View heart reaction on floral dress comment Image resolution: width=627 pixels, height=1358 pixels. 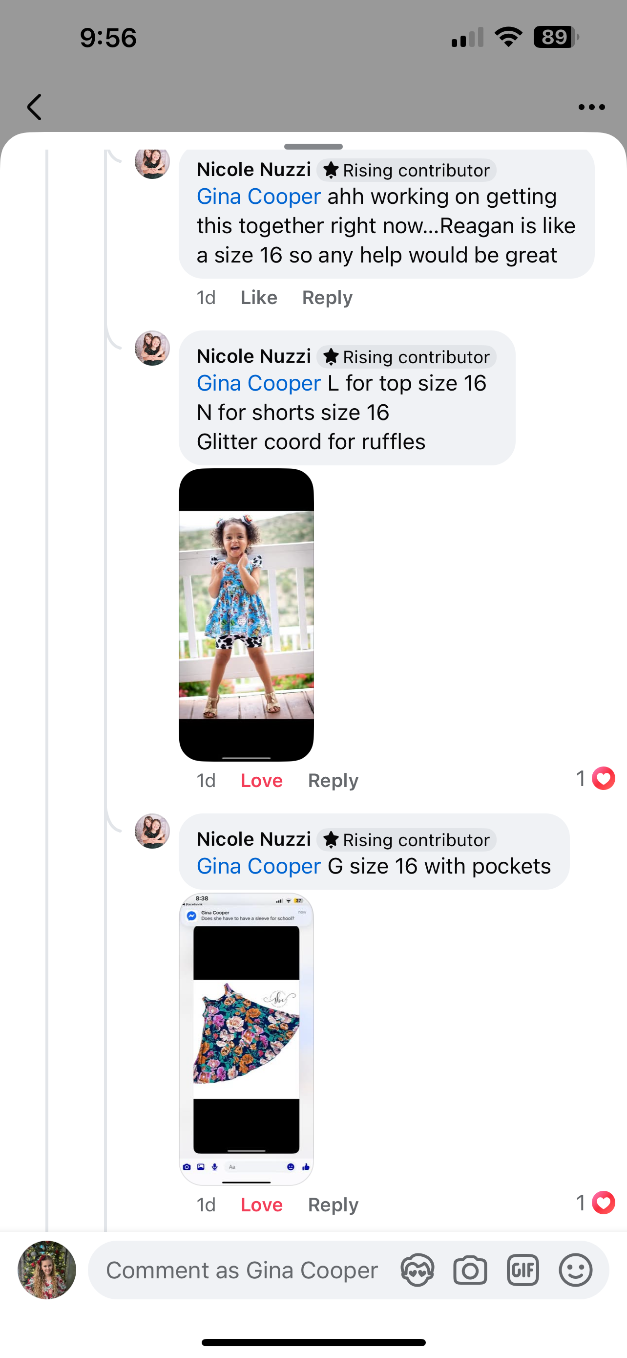pos(595,1203)
